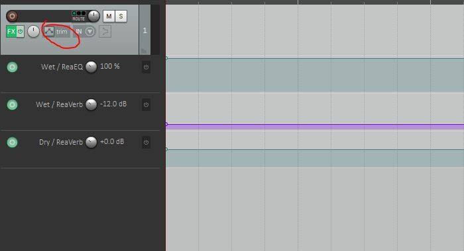Mute the track with M button

click(109, 17)
